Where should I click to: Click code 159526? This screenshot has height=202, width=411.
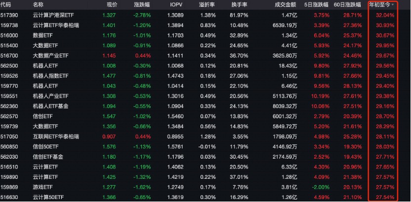[9, 76]
